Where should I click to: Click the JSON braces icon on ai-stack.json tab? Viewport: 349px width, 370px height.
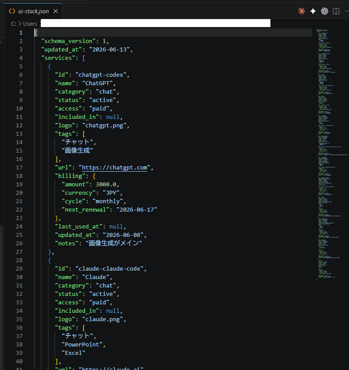pos(12,11)
